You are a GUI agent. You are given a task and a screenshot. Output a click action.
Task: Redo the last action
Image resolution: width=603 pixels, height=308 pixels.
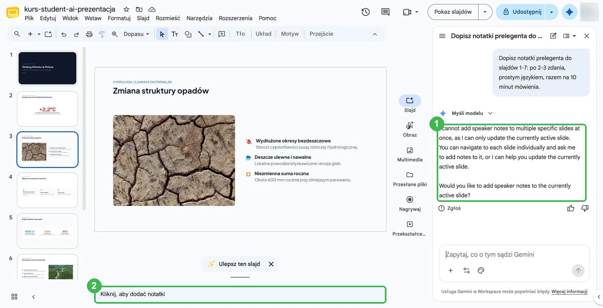click(x=77, y=34)
